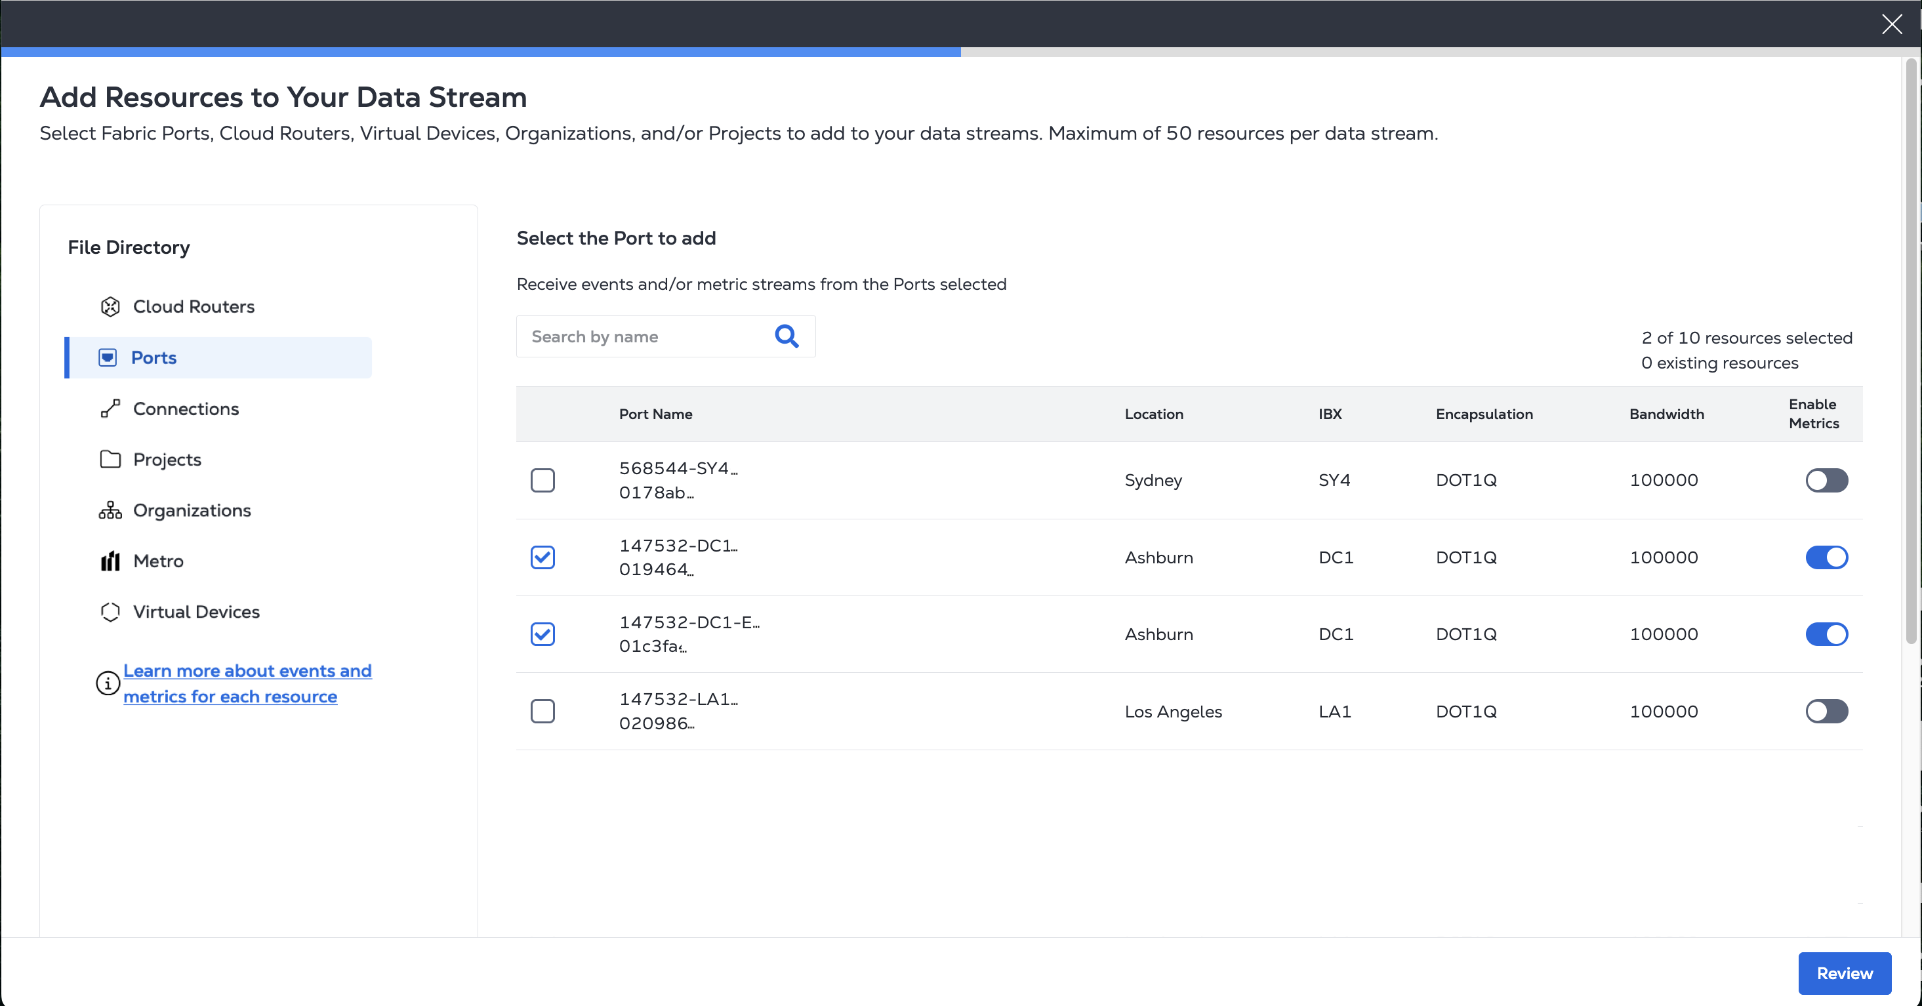
Task: Click the info icon beside the learn more link
Action: click(x=107, y=683)
